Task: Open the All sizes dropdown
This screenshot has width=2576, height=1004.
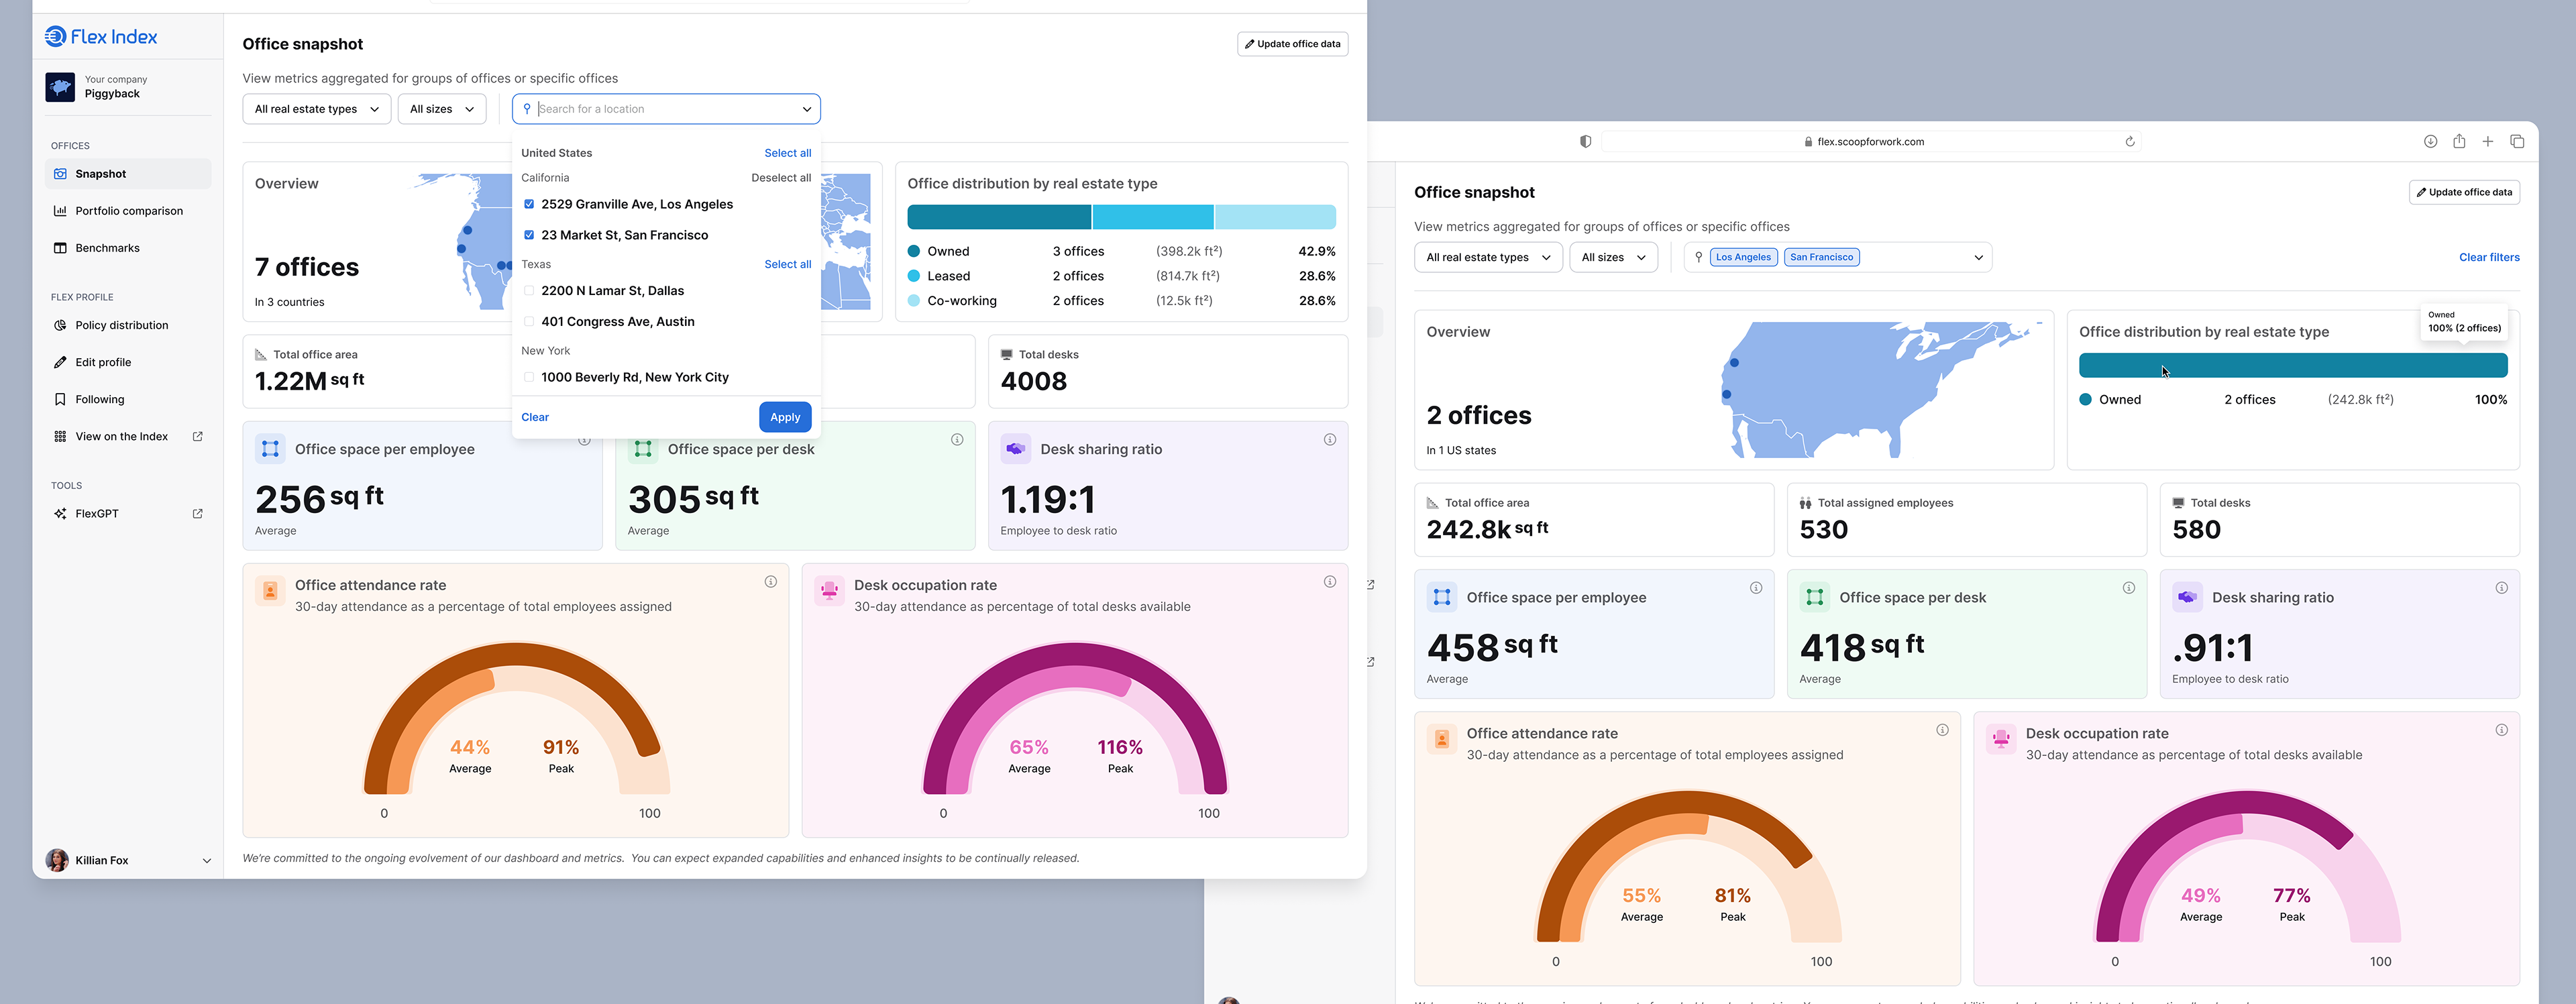Action: (441, 109)
